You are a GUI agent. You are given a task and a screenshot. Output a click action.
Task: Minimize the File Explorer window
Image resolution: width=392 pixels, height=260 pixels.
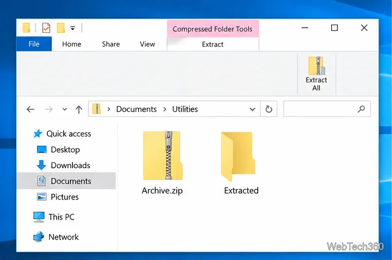point(305,28)
